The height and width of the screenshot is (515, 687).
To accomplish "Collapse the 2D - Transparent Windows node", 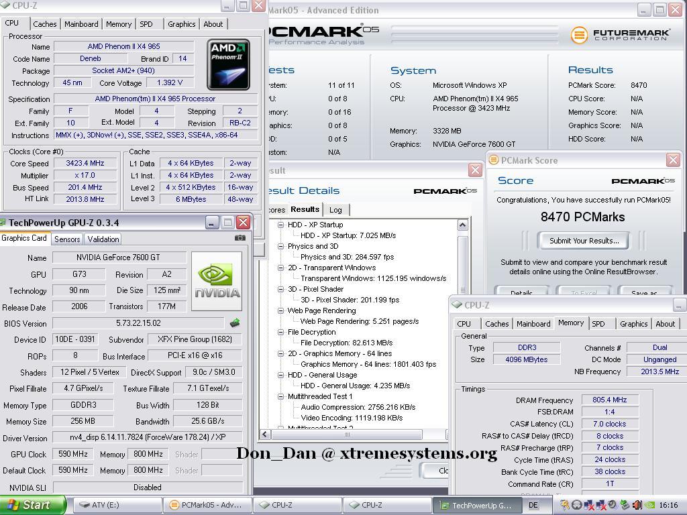I will (280, 268).
